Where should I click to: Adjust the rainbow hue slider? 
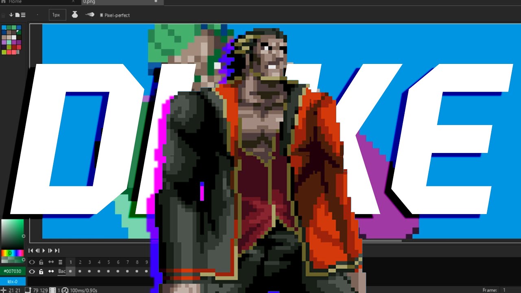tap(12, 253)
